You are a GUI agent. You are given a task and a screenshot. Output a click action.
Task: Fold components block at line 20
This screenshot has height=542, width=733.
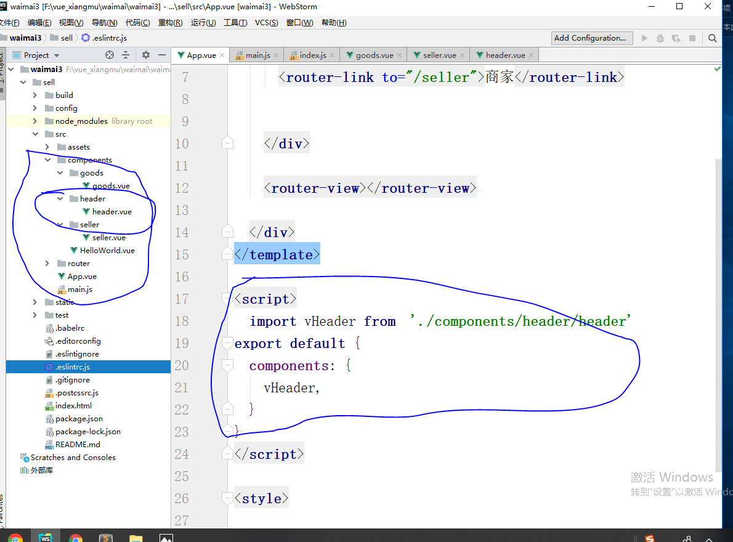coord(227,365)
